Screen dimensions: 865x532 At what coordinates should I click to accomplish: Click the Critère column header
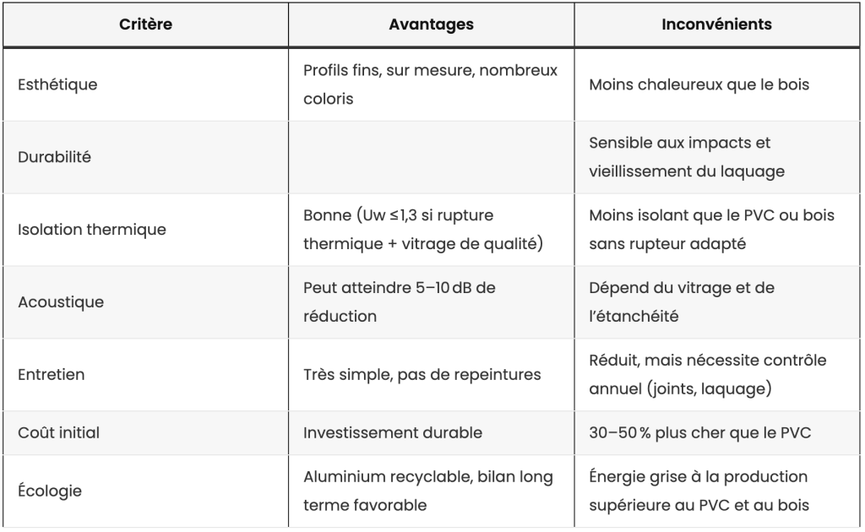[x=145, y=24]
